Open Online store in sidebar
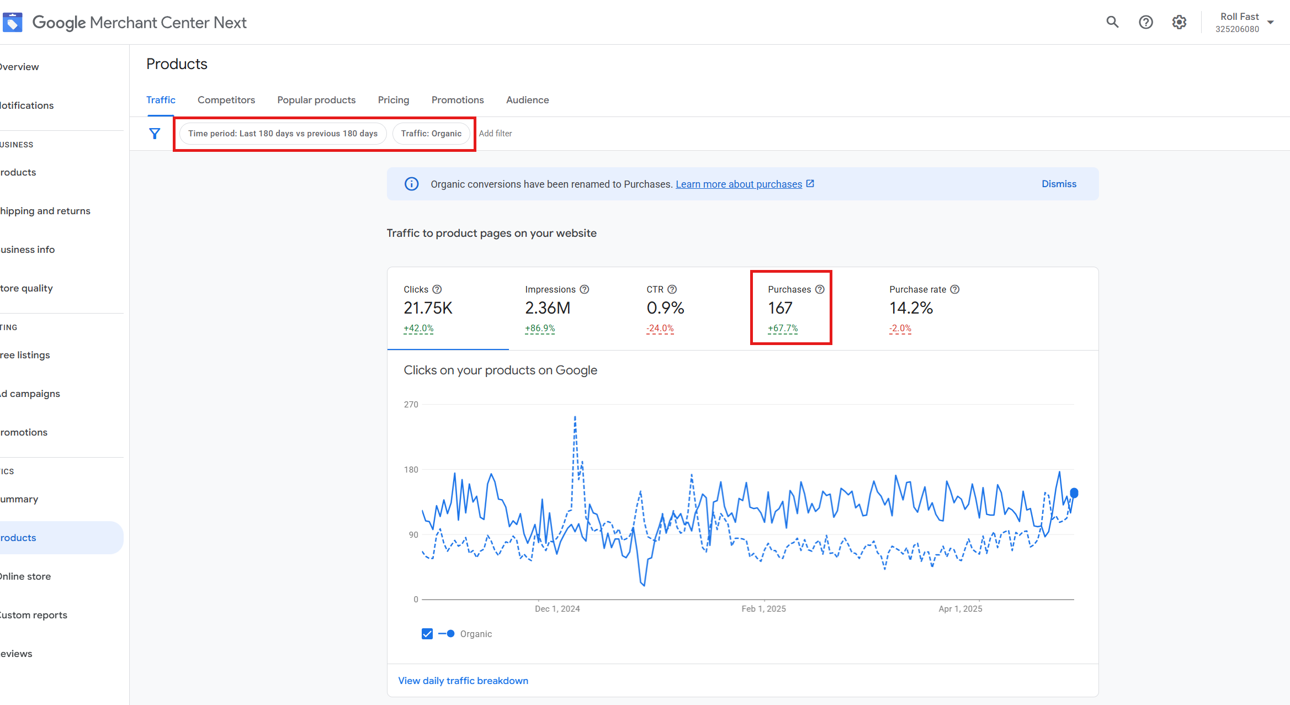 (62, 576)
